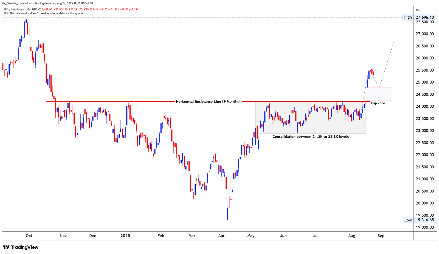
Task: Click the open price O25,409.05 in the legend
Action: [x=45, y=9]
